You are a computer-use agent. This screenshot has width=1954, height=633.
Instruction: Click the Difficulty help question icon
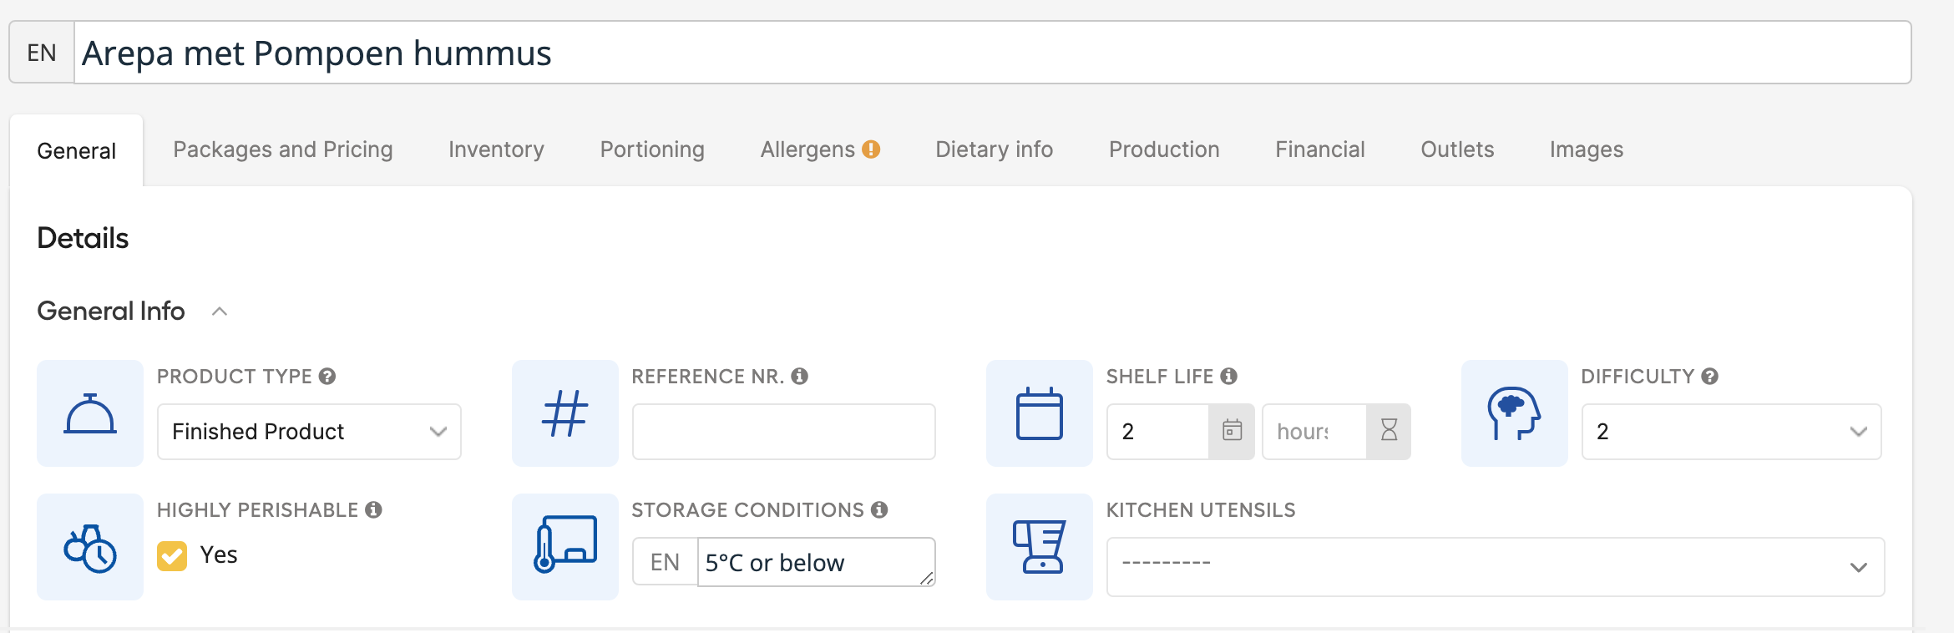click(1709, 377)
